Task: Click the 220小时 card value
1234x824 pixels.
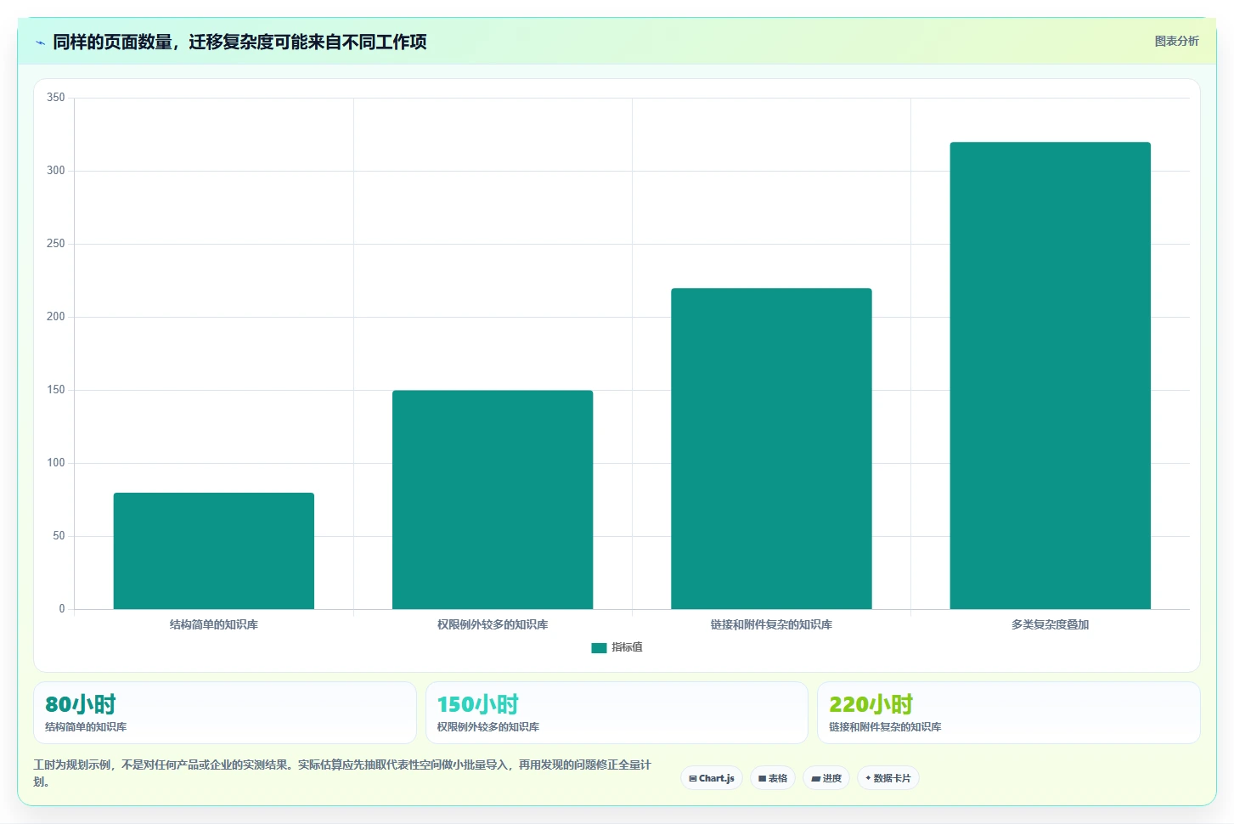Action: [x=871, y=704]
